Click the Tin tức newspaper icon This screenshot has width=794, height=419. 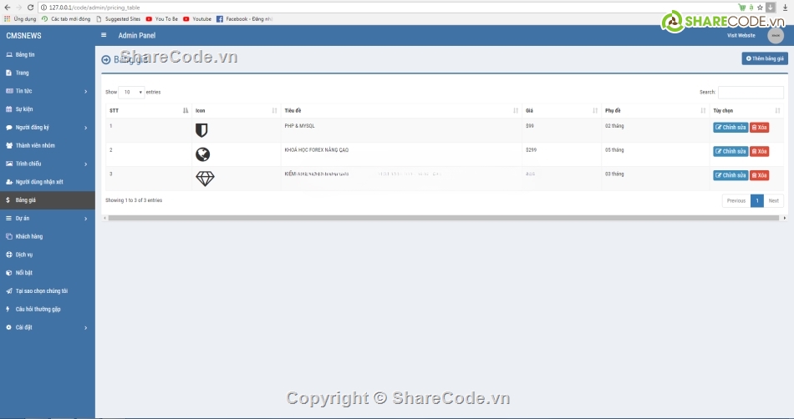(x=9, y=91)
